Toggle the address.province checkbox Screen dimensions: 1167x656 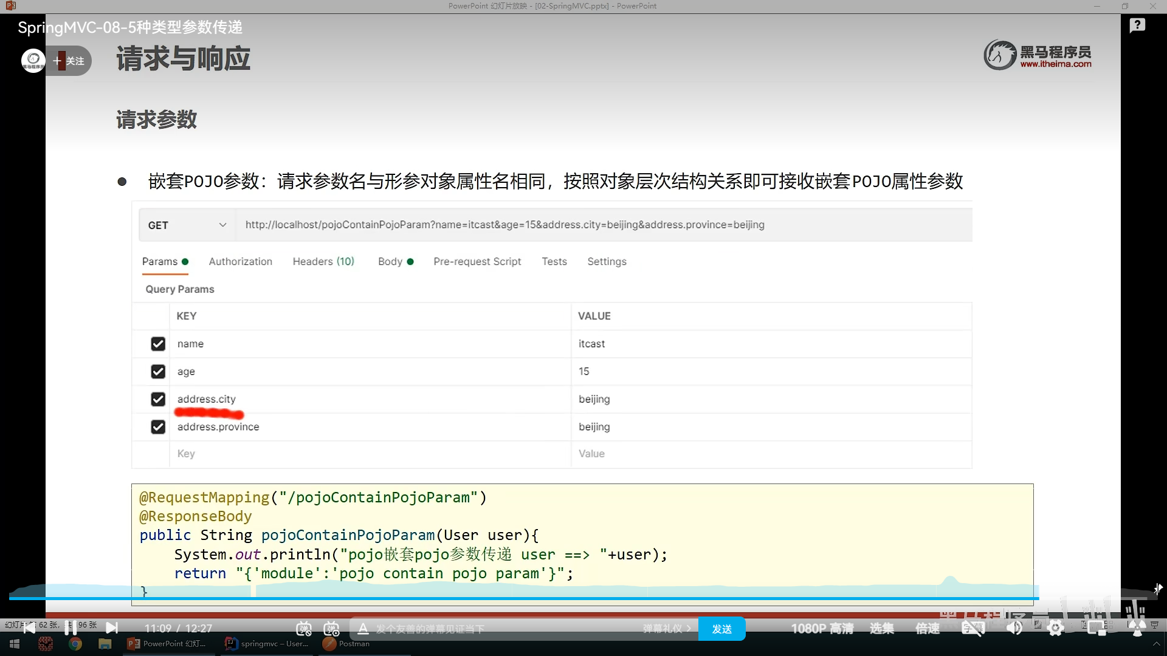coord(158,427)
